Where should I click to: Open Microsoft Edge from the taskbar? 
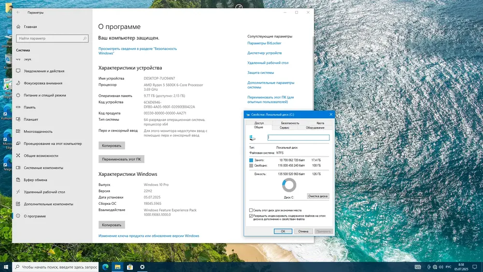coord(105,267)
